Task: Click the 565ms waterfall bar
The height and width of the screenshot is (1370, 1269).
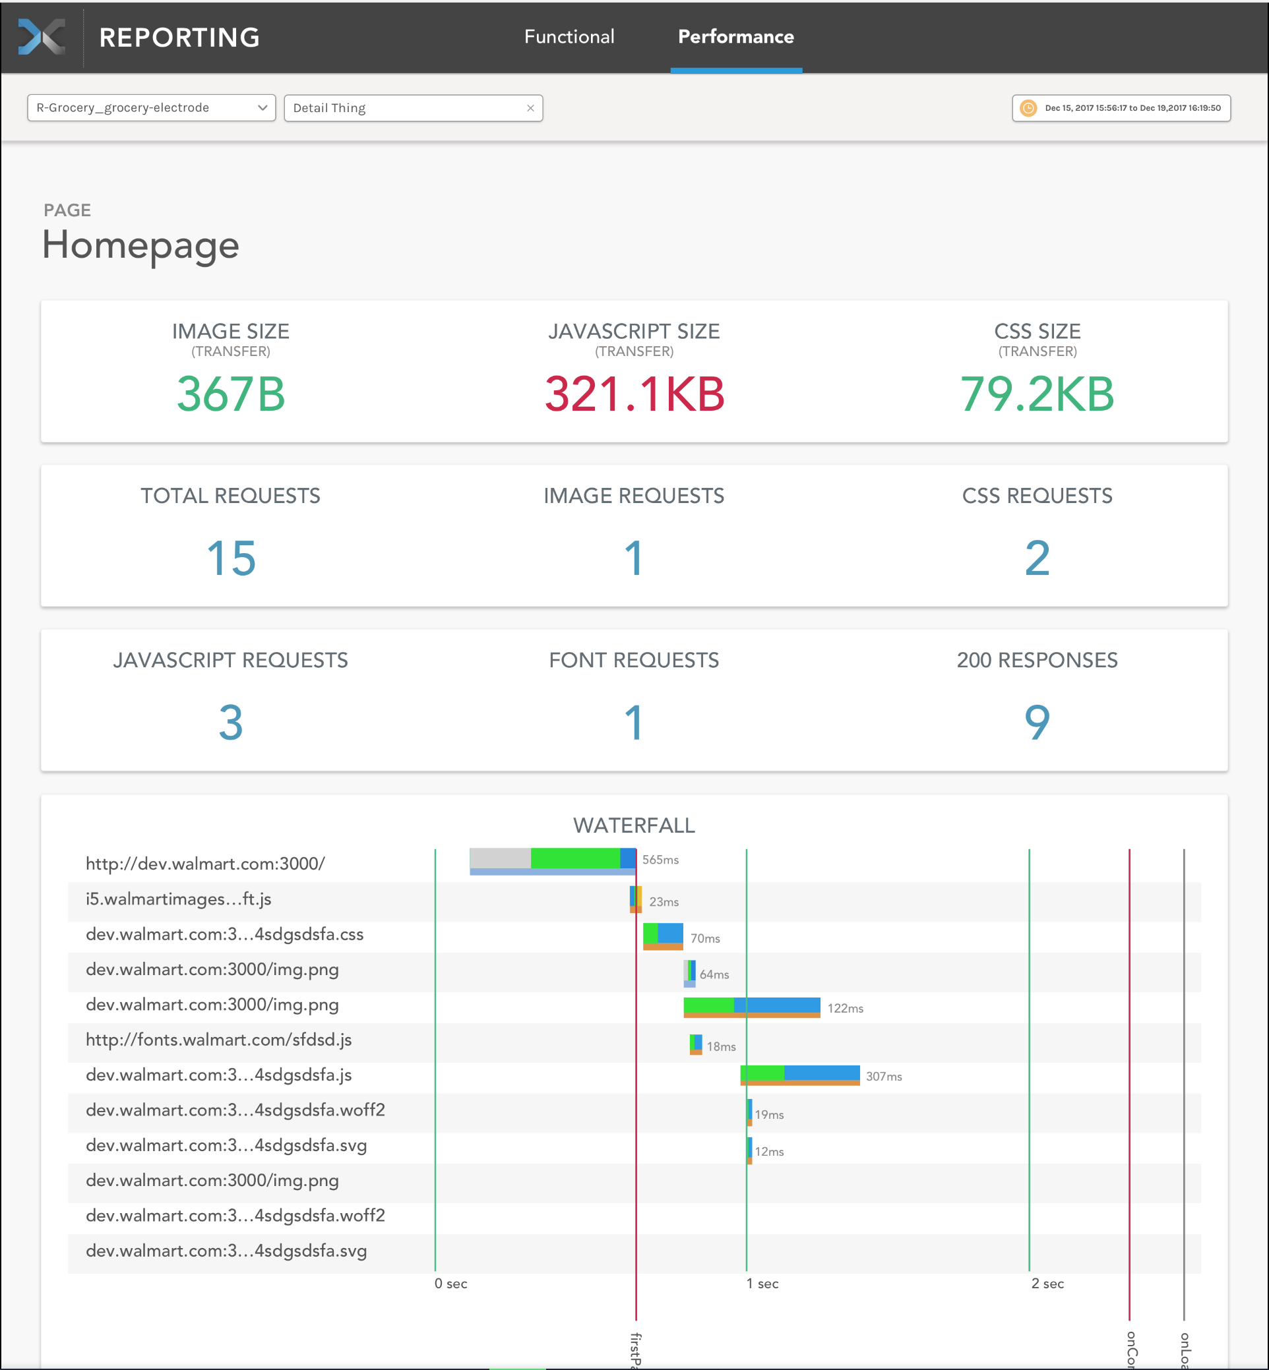Action: pos(553,858)
